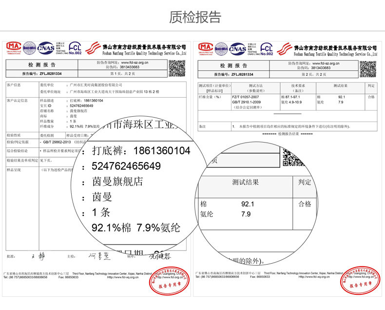Click the MA certification logo on page 1

pos(14,47)
